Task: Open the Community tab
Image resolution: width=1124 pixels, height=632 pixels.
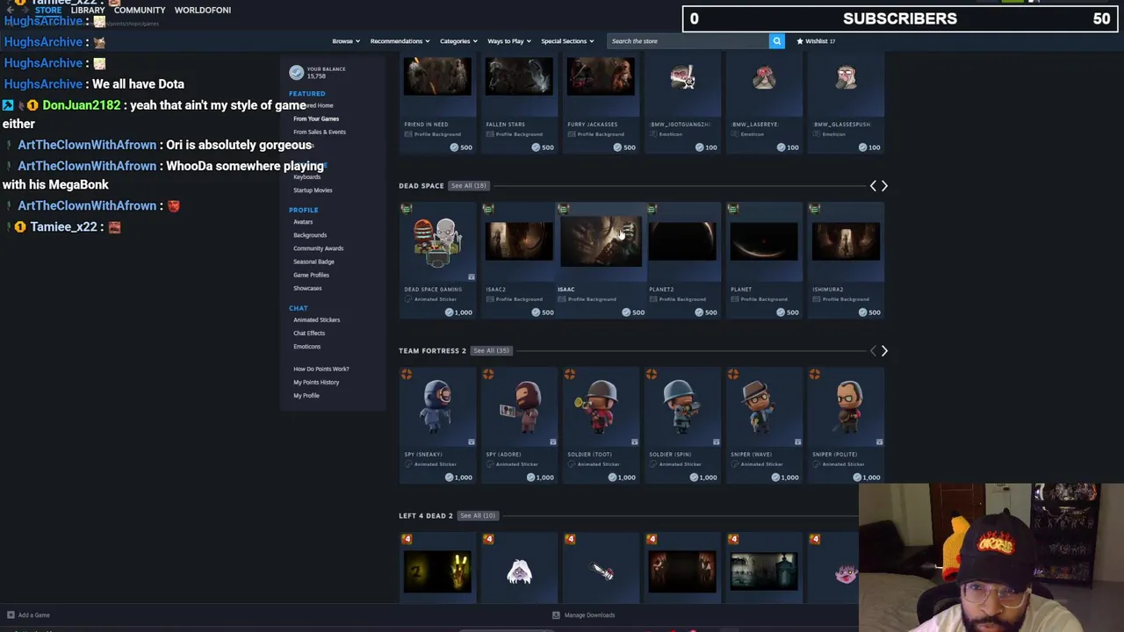Action: click(140, 10)
